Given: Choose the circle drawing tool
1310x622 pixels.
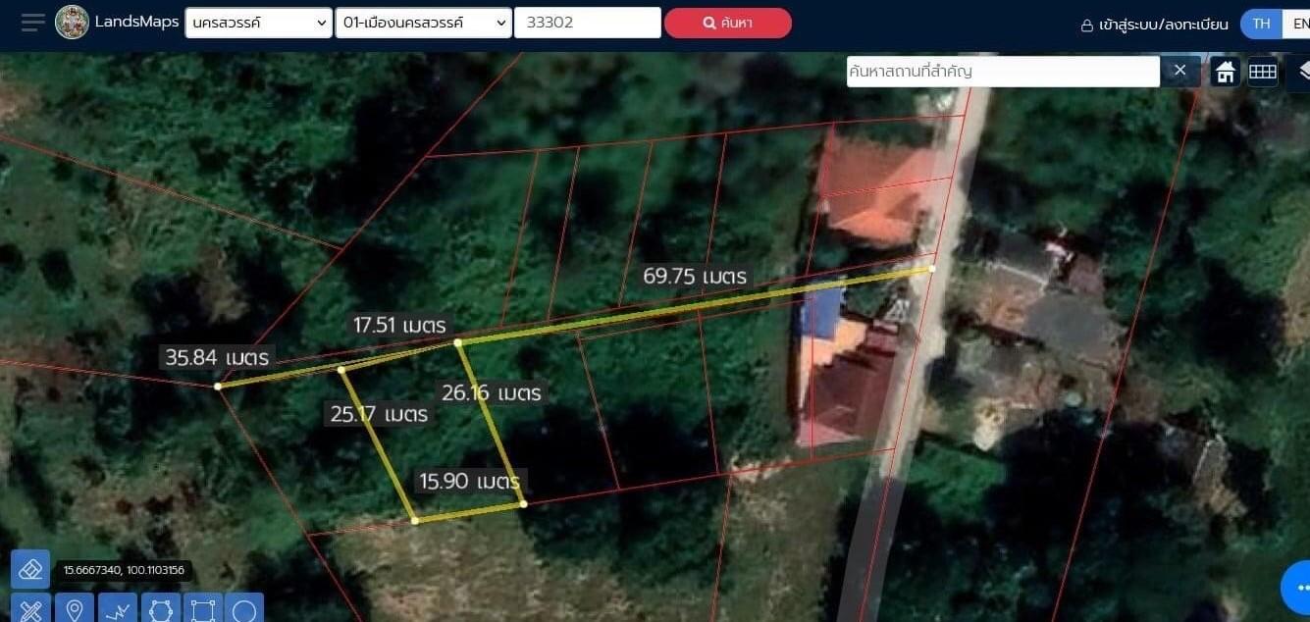Looking at the screenshot, I should pos(244,610).
